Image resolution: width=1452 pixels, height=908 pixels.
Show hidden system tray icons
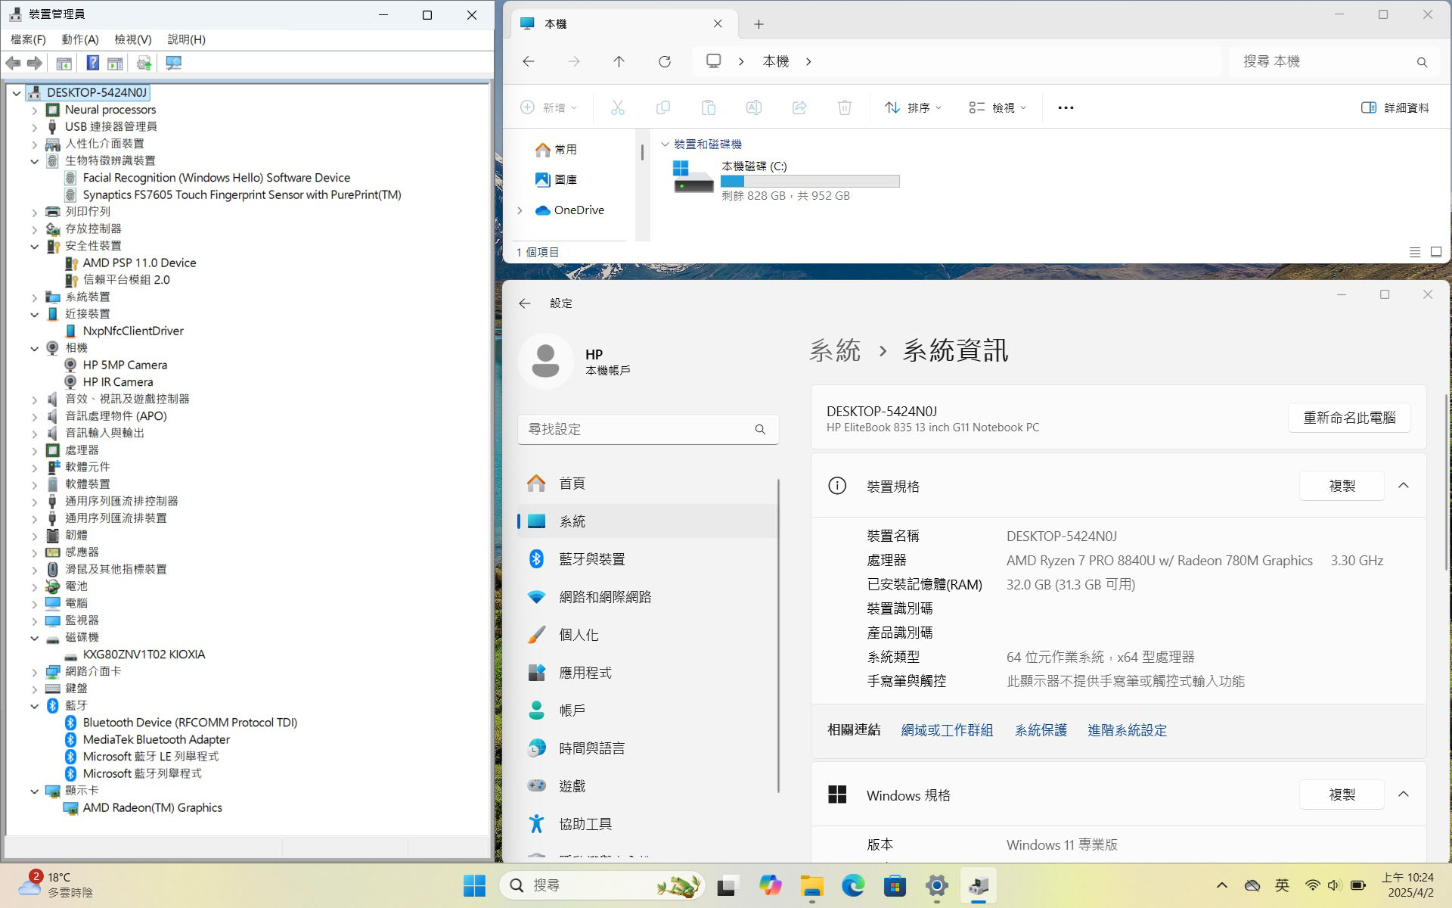1221,885
